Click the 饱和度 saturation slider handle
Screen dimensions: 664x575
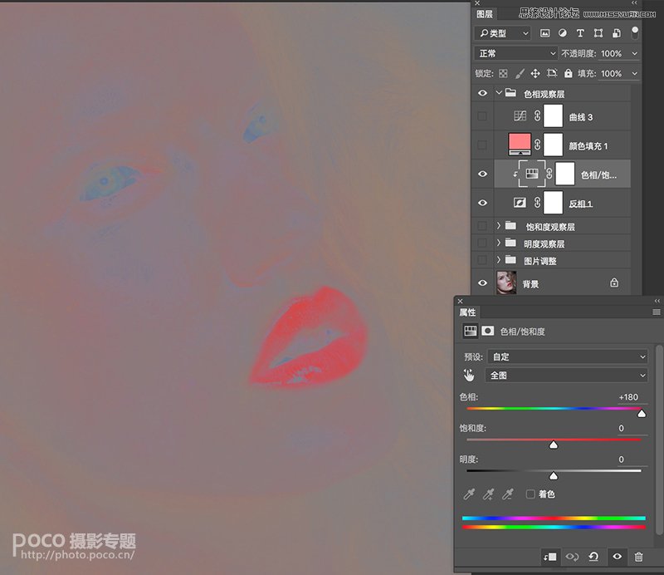click(554, 445)
